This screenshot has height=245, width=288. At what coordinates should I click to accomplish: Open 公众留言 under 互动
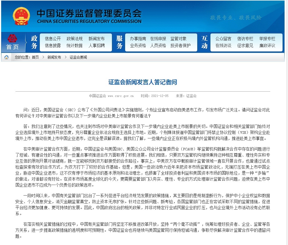(x=223, y=39)
